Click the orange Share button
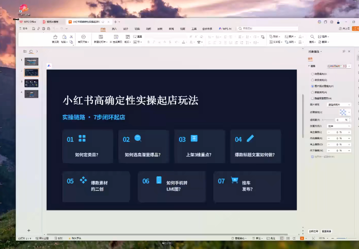Viewport: 359px width, 249px height. (x=356, y=29)
